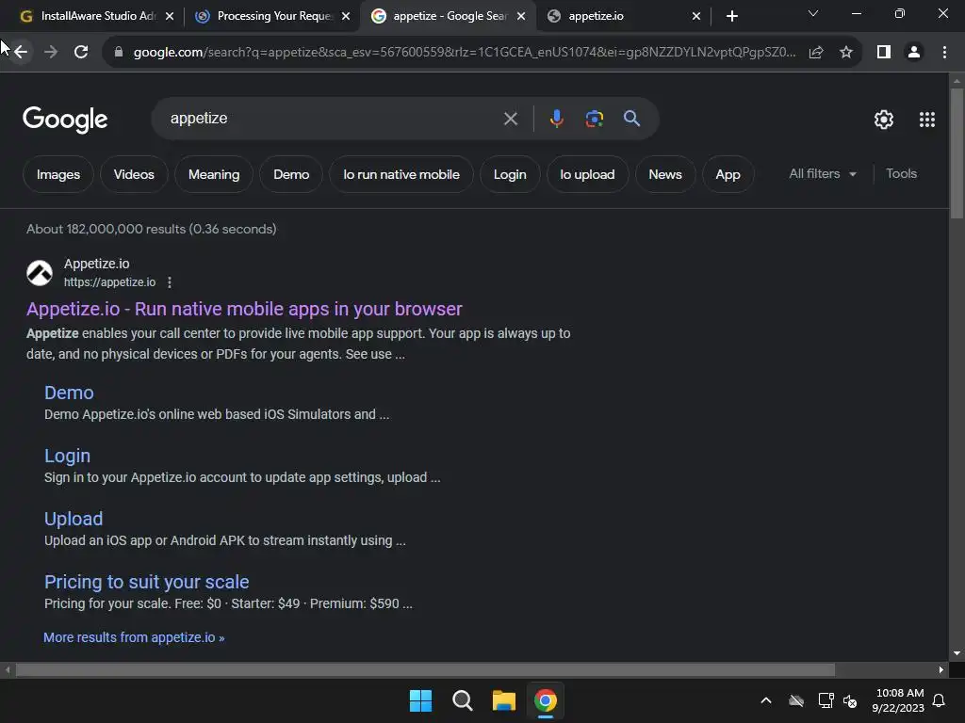The height and width of the screenshot is (723, 965).
Task: Open the Demo sitelink
Action: click(69, 393)
